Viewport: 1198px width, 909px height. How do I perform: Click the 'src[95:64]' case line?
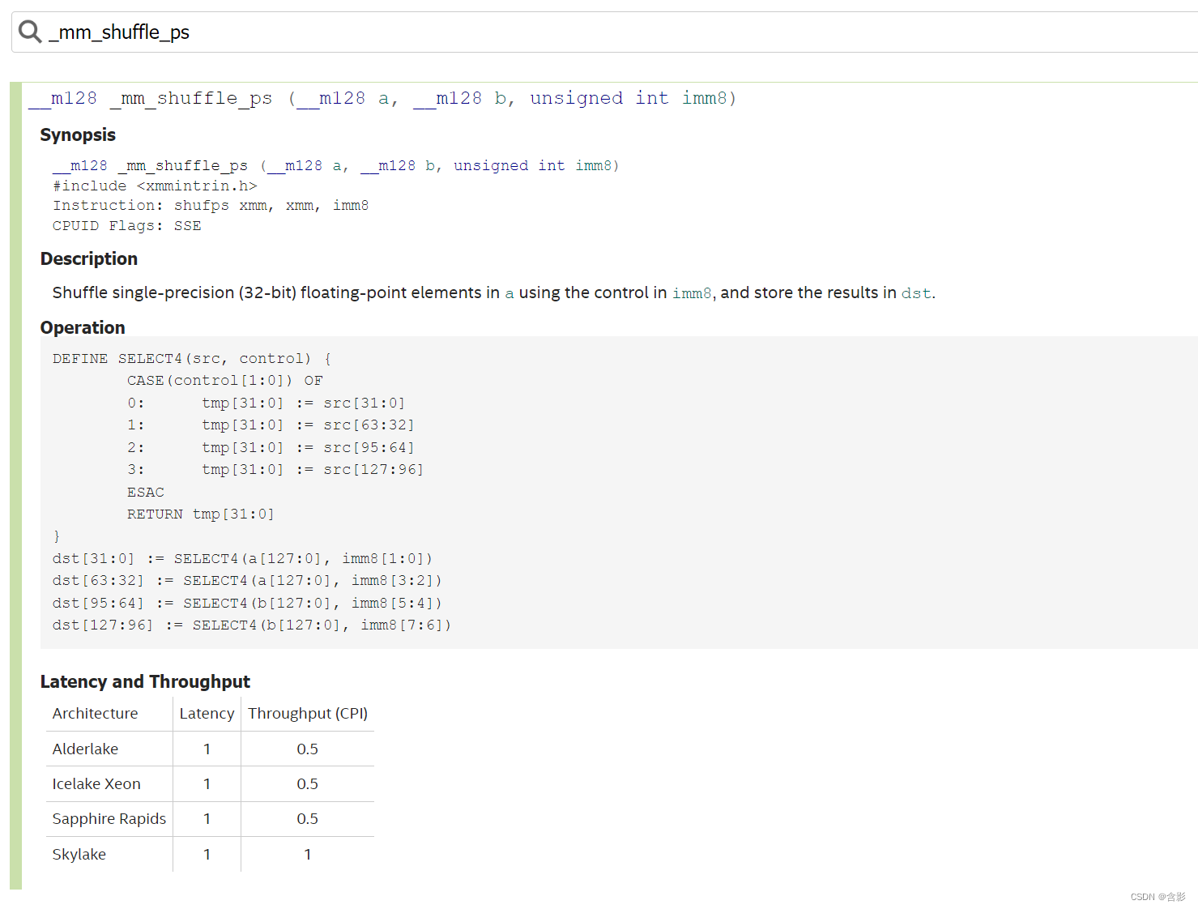271,447
